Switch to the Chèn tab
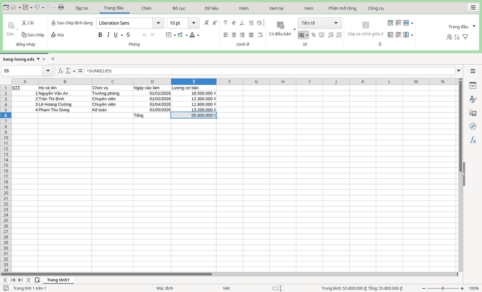This screenshot has height=292, width=482. click(x=147, y=8)
